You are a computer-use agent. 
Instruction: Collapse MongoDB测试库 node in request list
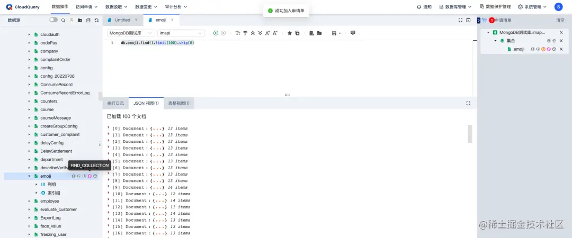pos(488,32)
